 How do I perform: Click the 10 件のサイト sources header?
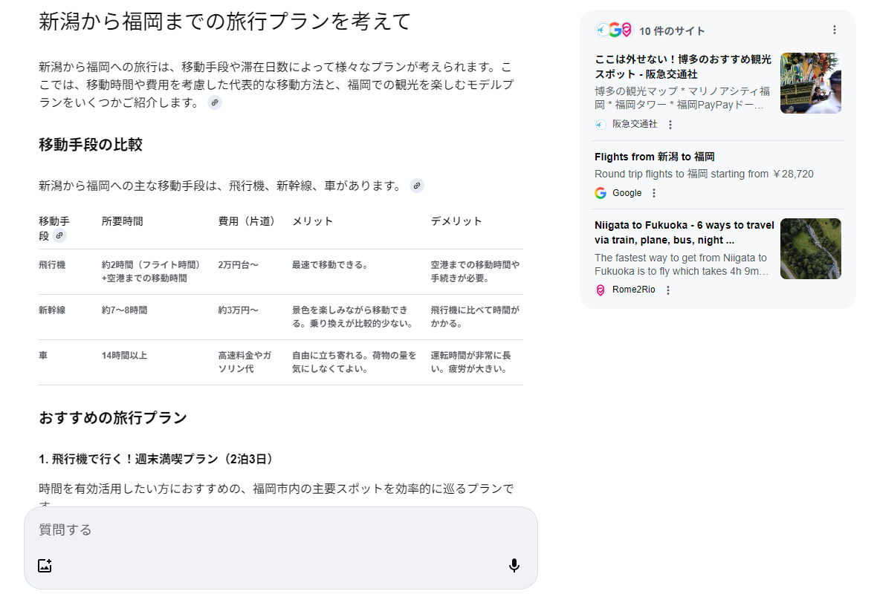672,31
